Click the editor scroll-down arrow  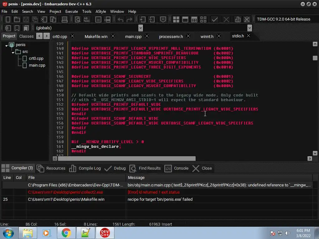tap(315, 153)
